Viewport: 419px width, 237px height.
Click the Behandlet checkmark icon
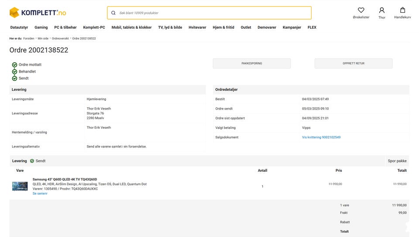pos(14,72)
